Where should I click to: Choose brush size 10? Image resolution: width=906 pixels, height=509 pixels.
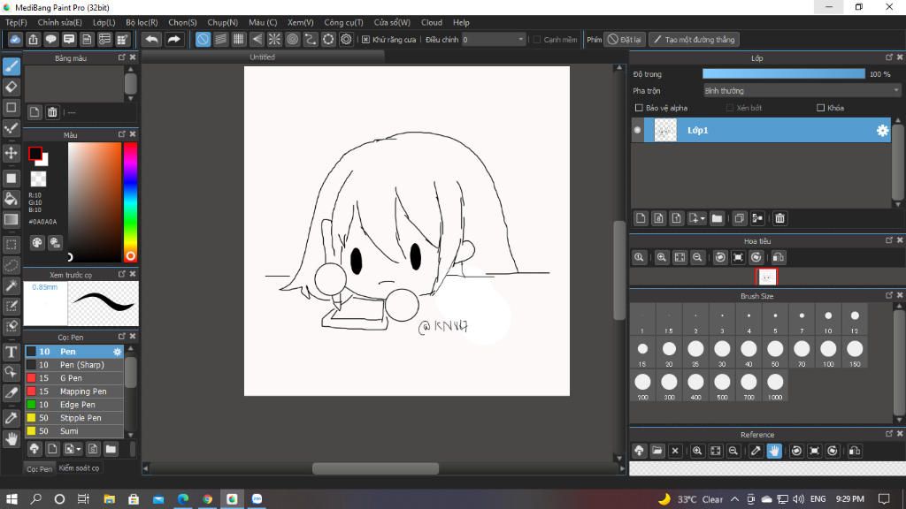pos(828,320)
